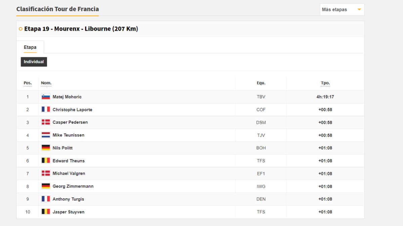The height and width of the screenshot is (226, 403).
Task: Click the Tpo. column header
Action: tap(325, 83)
